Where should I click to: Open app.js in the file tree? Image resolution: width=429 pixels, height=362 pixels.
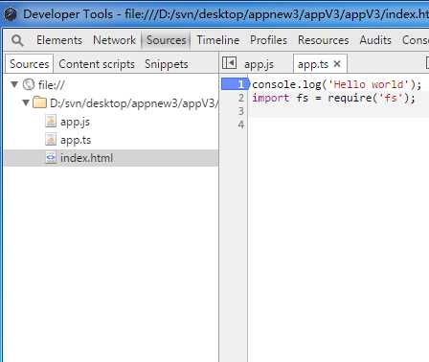point(75,122)
